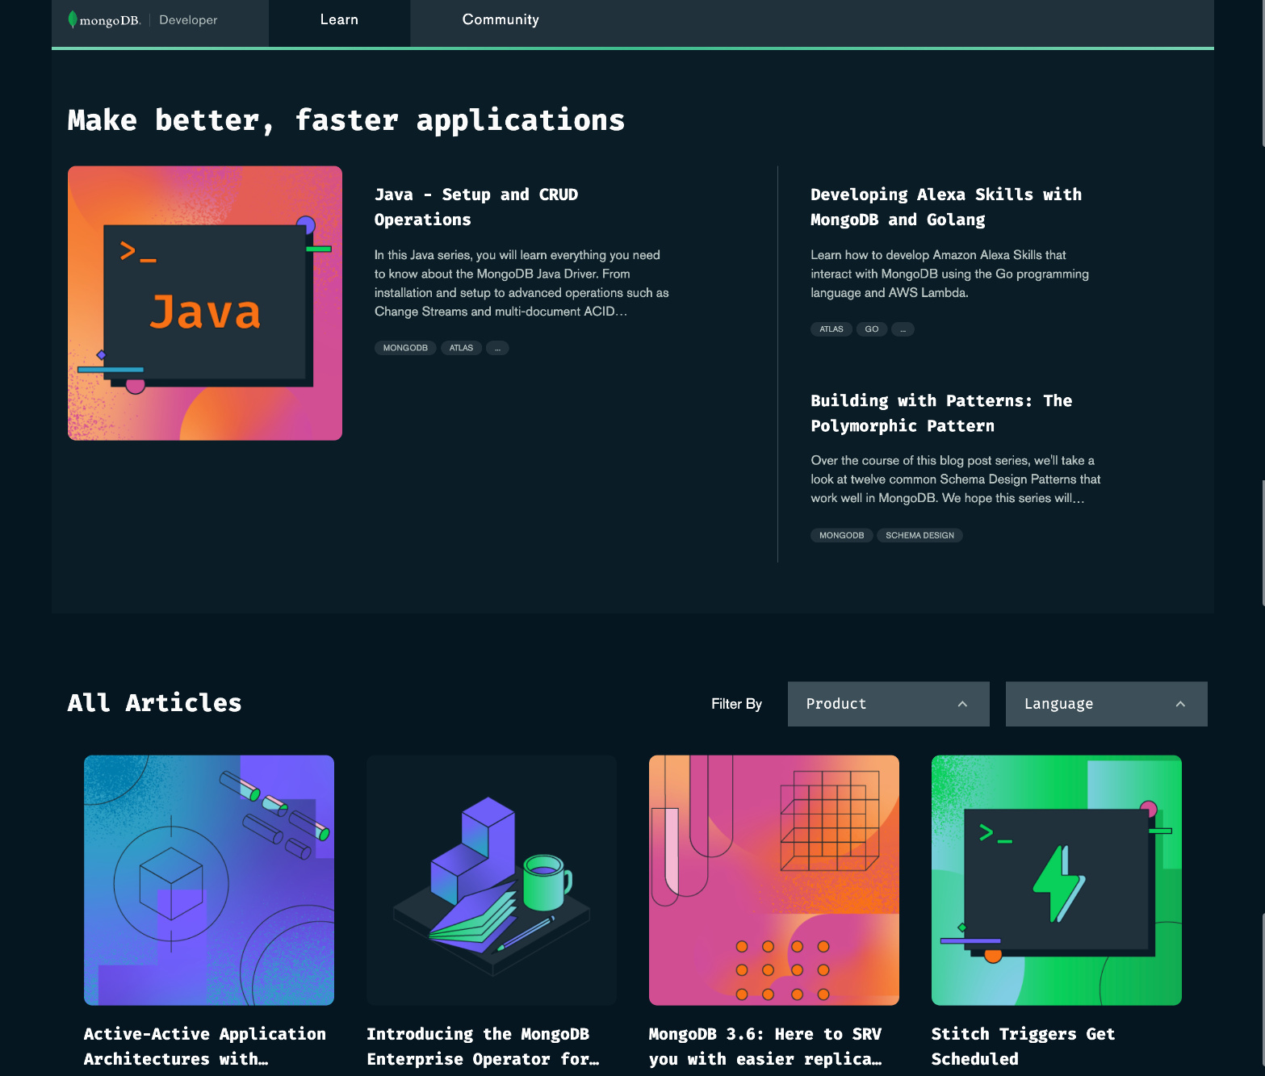Screen dimensions: 1265x1076
Task: Click the ATLAS tag under Alexa article
Action: 831,329
